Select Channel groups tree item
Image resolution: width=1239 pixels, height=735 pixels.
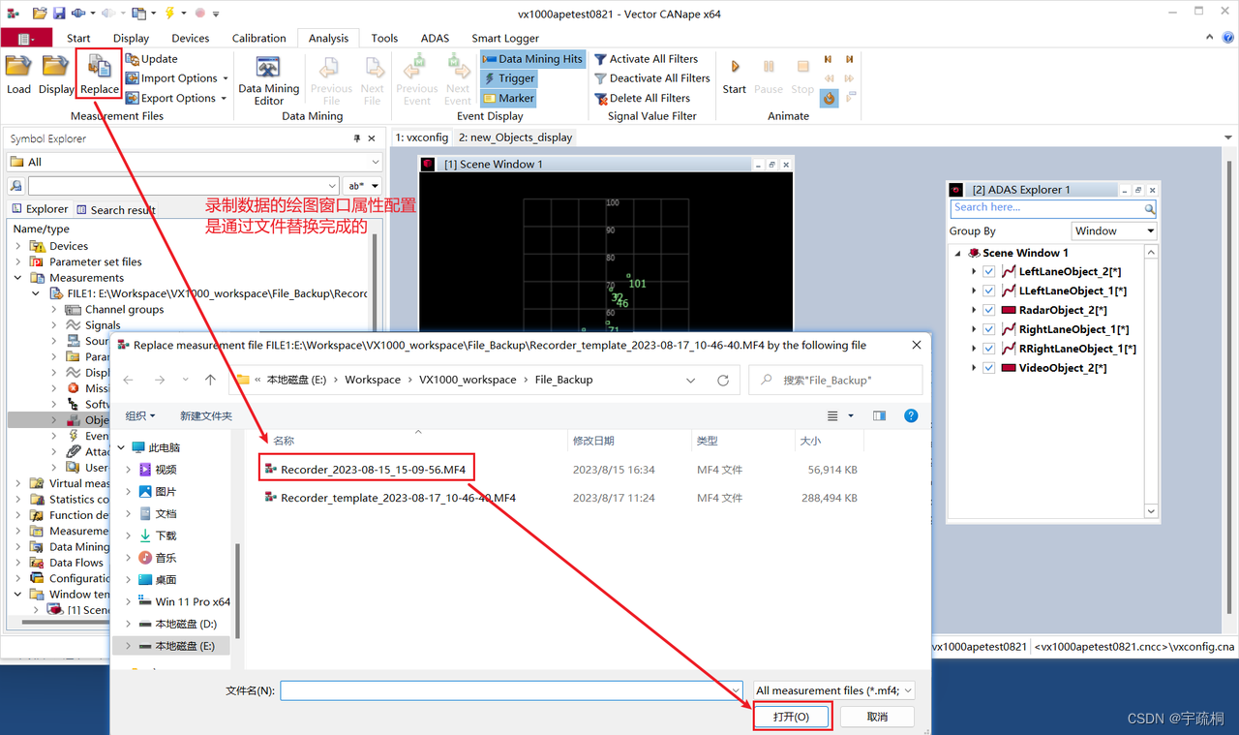(124, 310)
